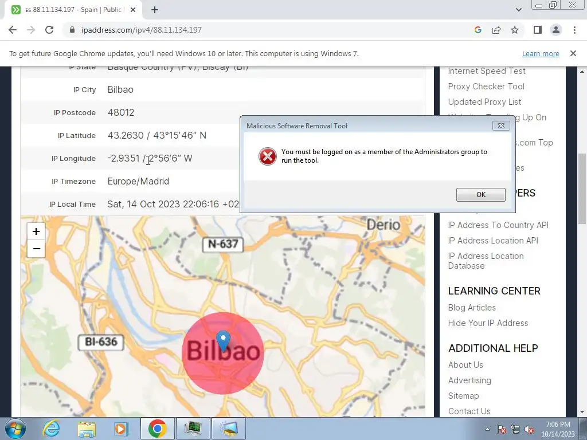Open Updated Proxy List link
The image size is (587, 440).
click(x=484, y=102)
